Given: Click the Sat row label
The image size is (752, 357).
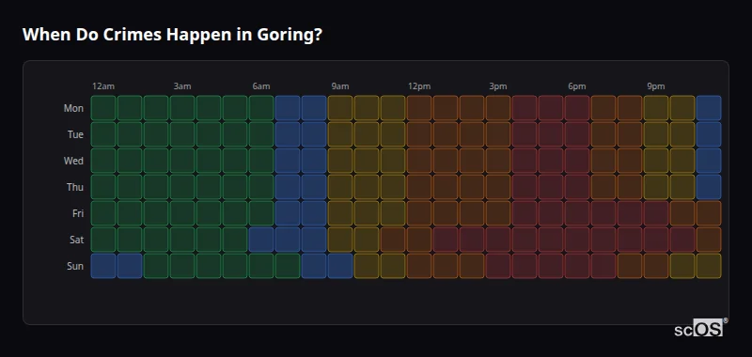Looking at the screenshot, I should point(77,241).
